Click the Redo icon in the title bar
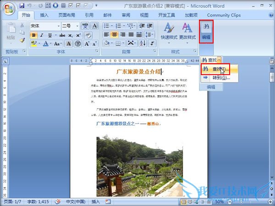 click(40, 5)
